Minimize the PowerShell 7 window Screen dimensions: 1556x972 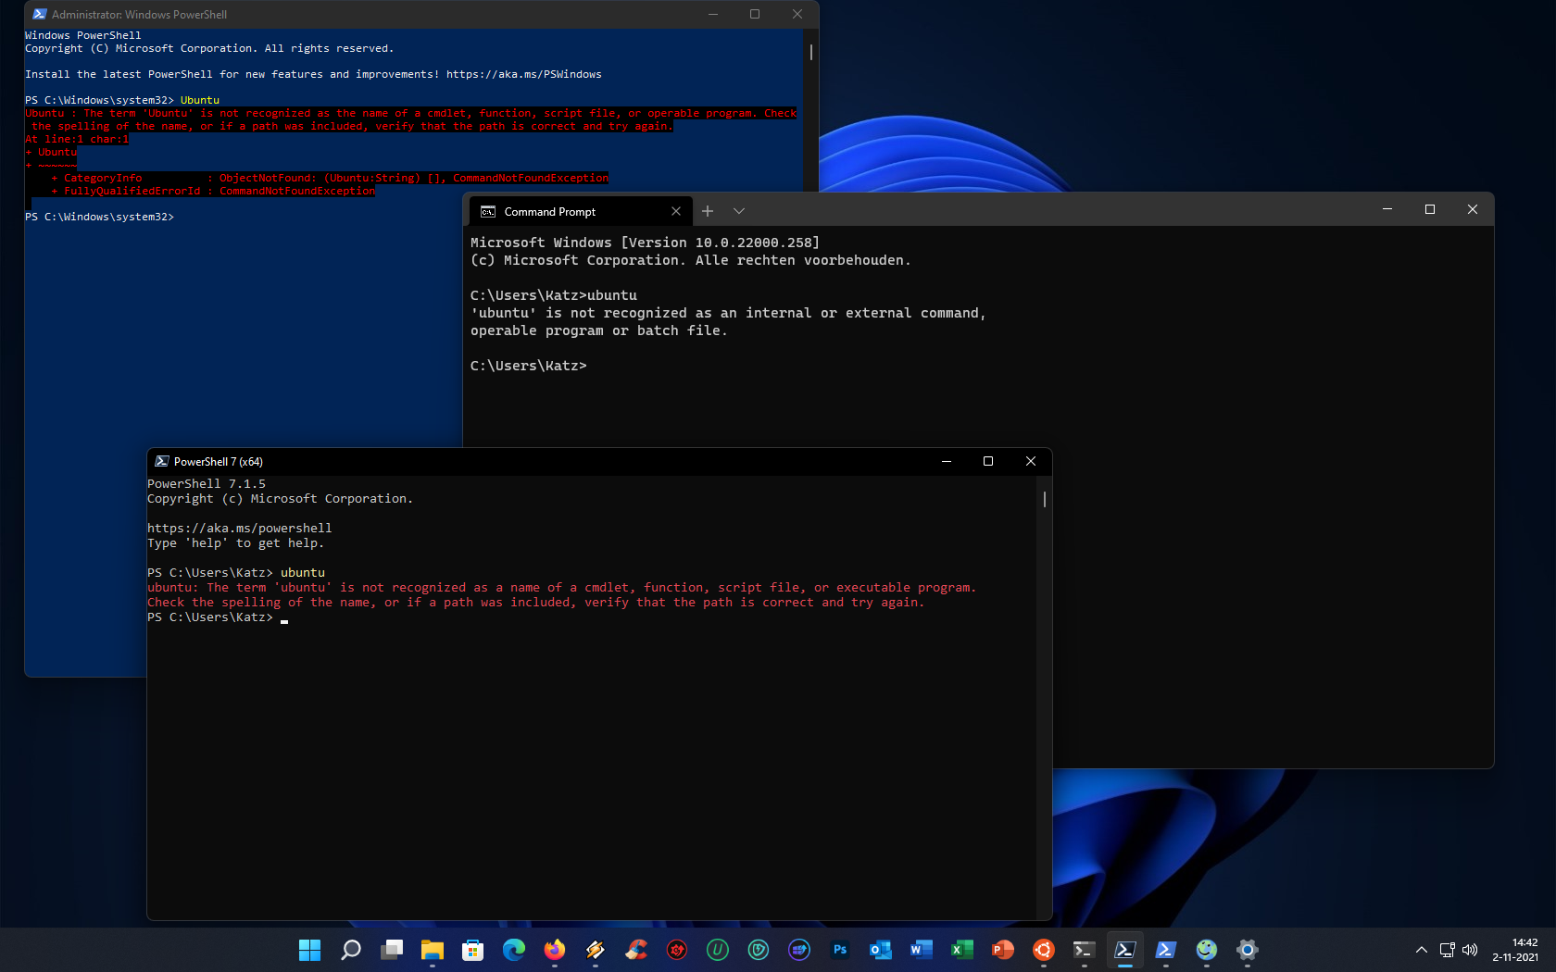click(x=947, y=461)
